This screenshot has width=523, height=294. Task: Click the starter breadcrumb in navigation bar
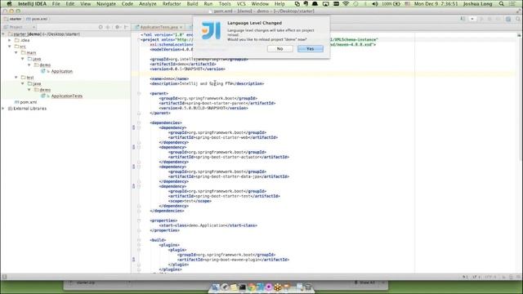13,19
